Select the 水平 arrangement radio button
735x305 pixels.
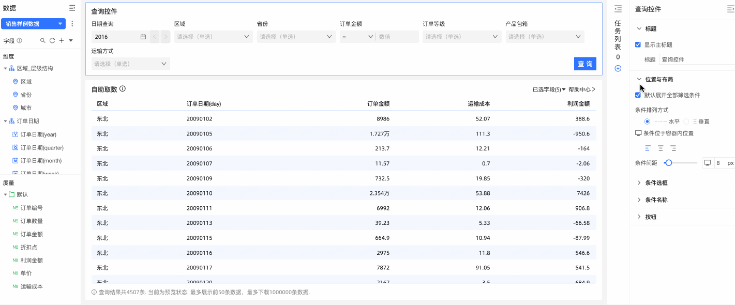coord(647,121)
